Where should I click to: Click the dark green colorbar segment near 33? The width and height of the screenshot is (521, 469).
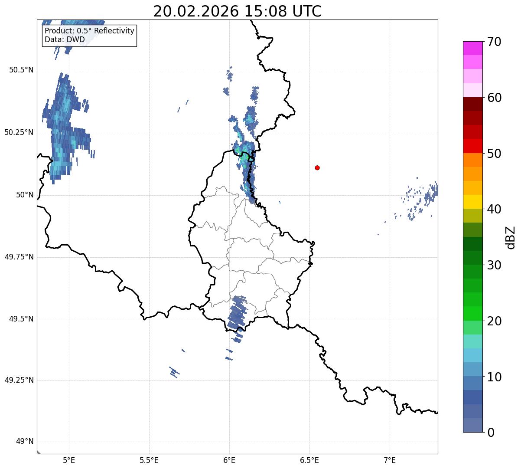[x=472, y=244]
